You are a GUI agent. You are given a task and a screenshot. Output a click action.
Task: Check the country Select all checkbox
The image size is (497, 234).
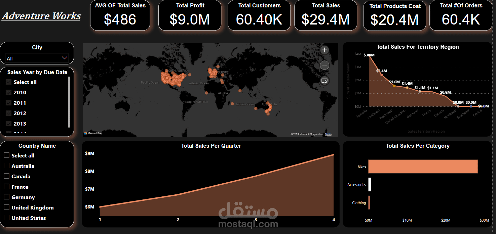(6, 155)
